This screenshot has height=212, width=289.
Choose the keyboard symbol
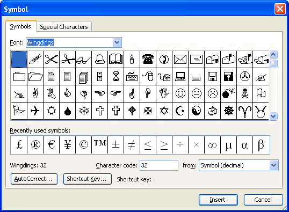point(132,76)
